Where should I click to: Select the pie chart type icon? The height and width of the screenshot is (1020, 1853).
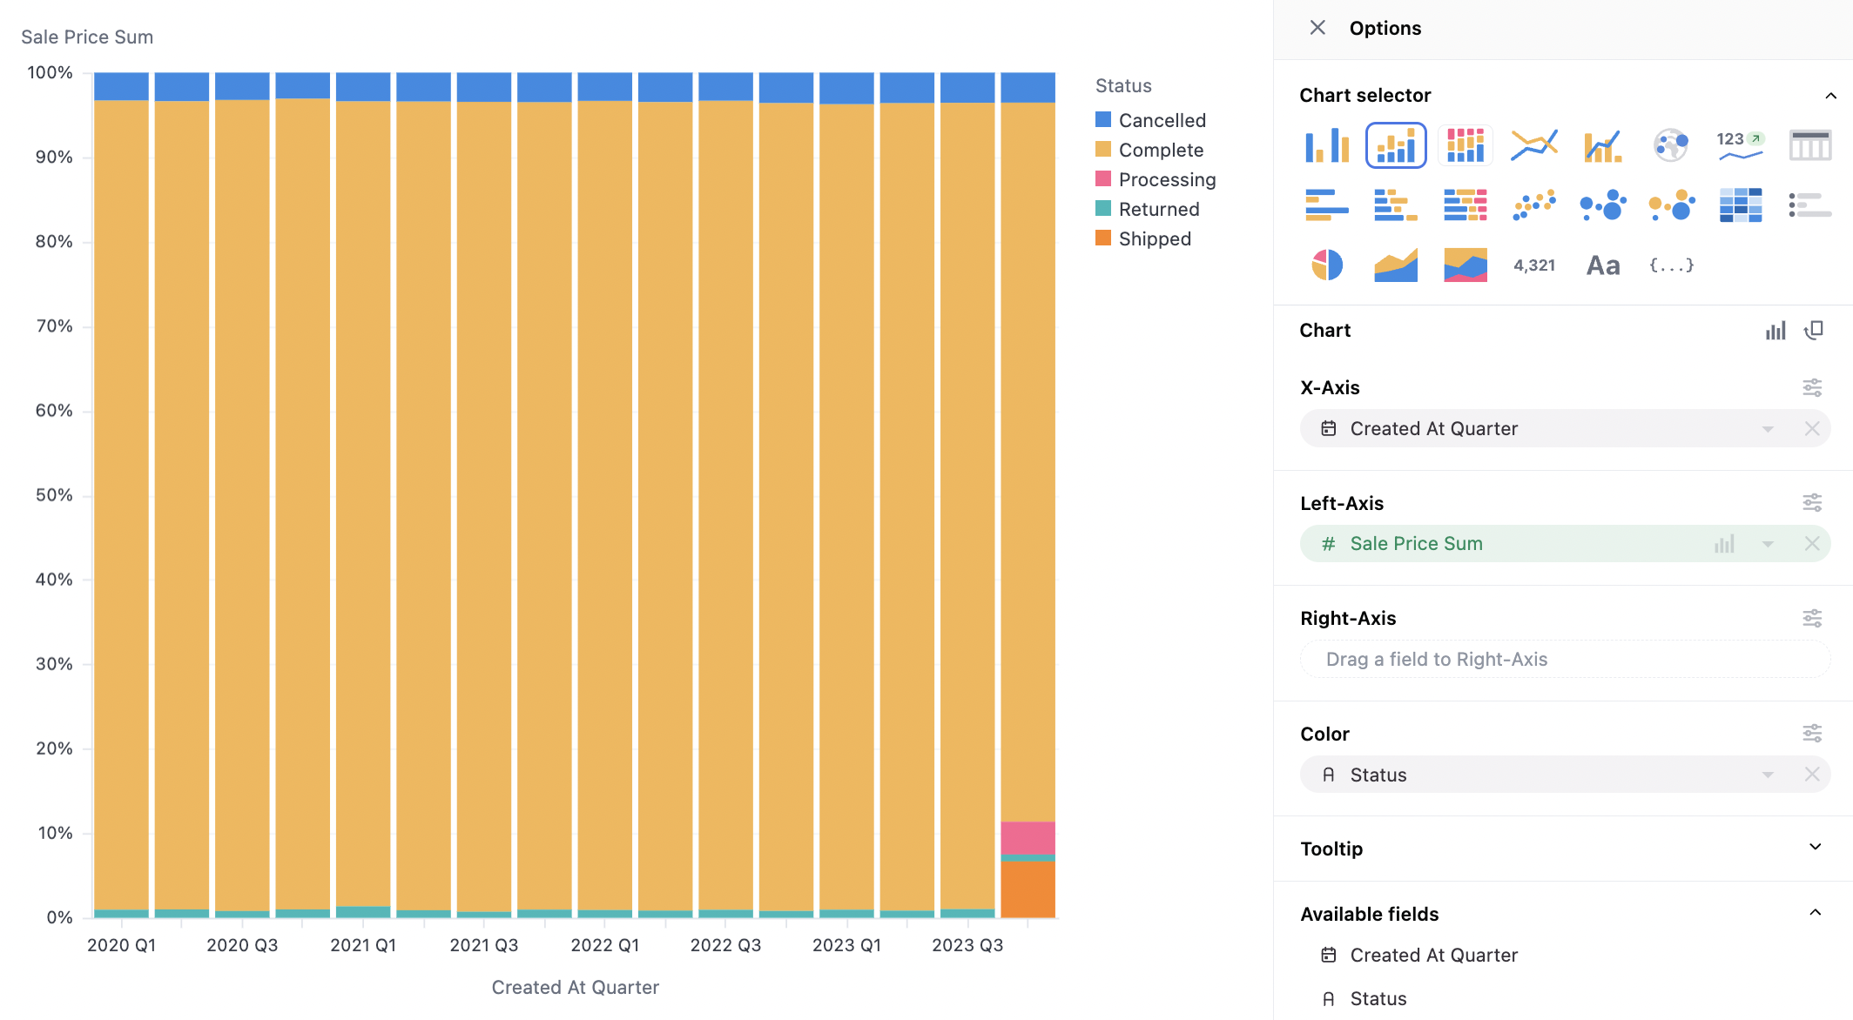click(1326, 265)
